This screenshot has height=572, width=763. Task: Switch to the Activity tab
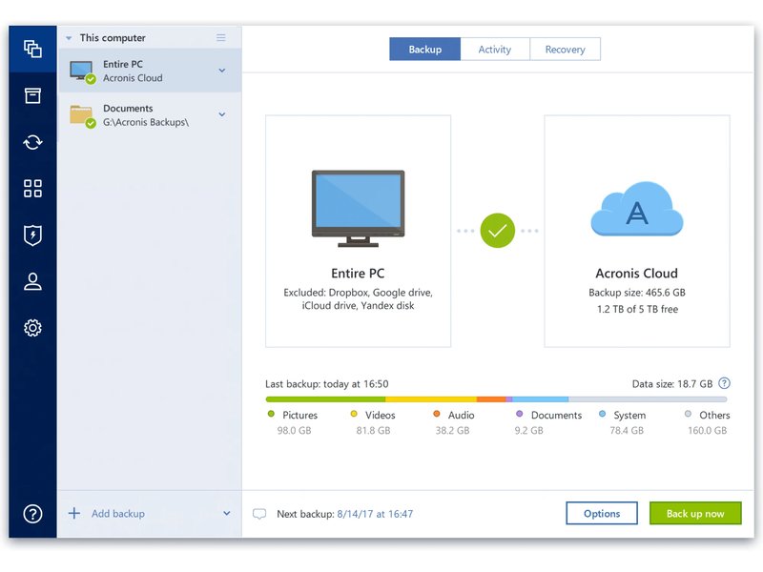pos(494,50)
